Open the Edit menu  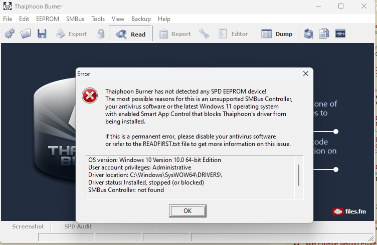pos(24,19)
